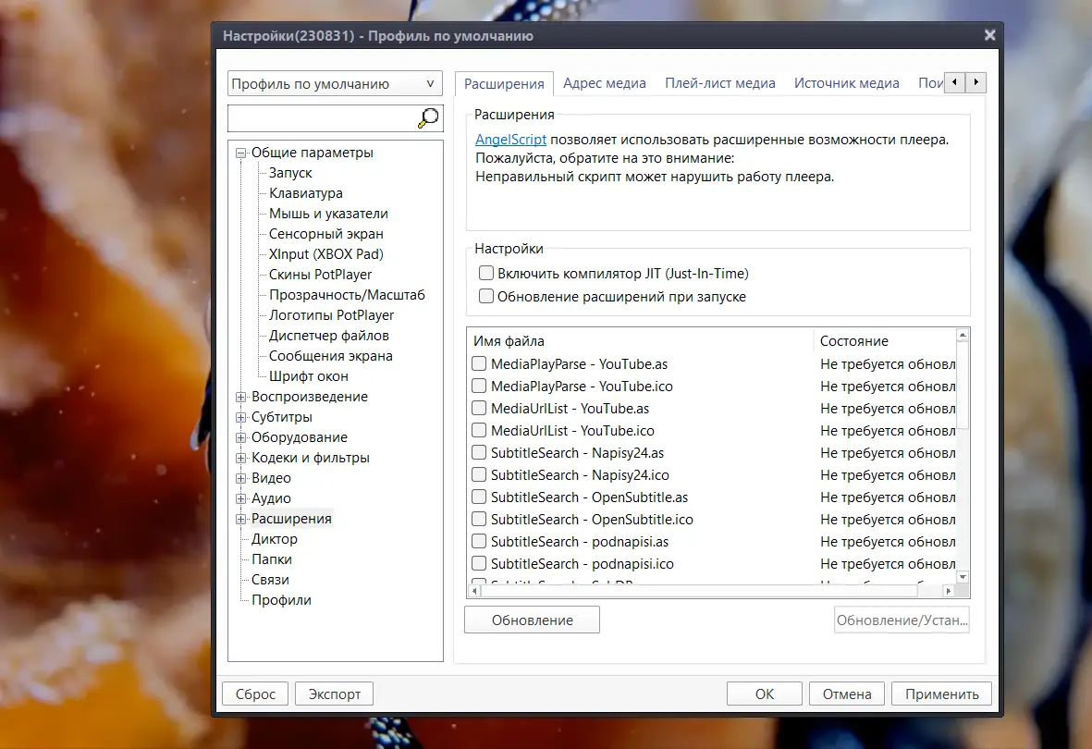Screen dimensions: 1092x749
Task: Click extensions list horizontal scroll-left arrow
Action: 474,591
